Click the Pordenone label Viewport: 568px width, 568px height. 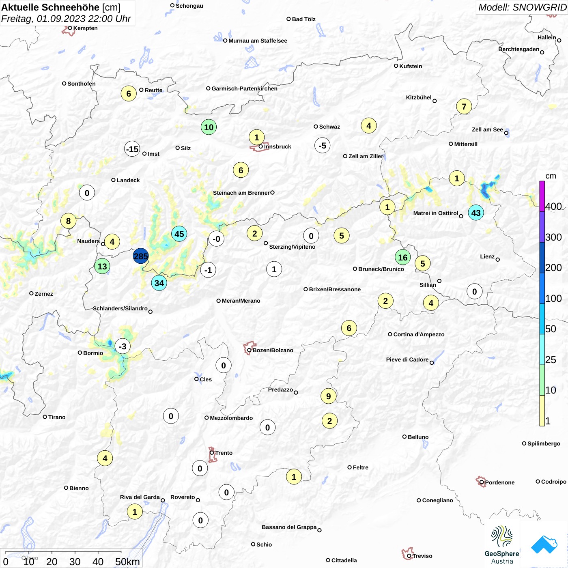coord(500,482)
